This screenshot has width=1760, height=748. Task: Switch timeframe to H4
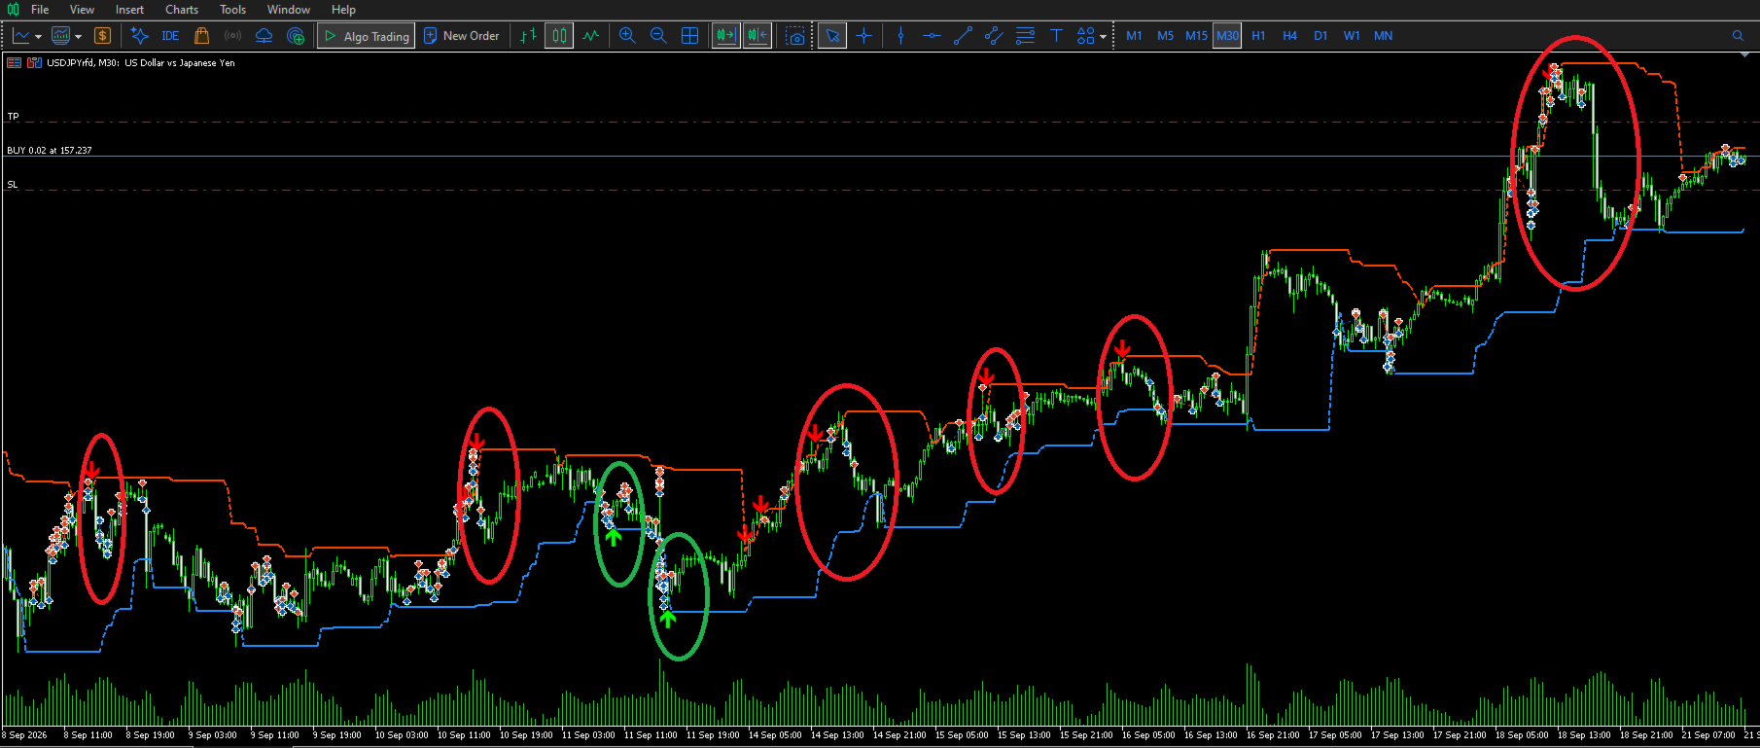click(x=1289, y=36)
